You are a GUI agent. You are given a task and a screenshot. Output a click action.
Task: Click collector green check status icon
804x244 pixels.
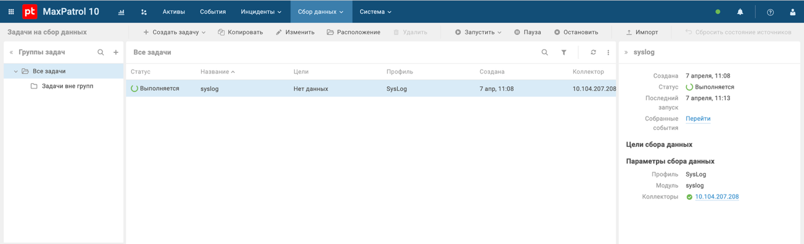point(689,197)
